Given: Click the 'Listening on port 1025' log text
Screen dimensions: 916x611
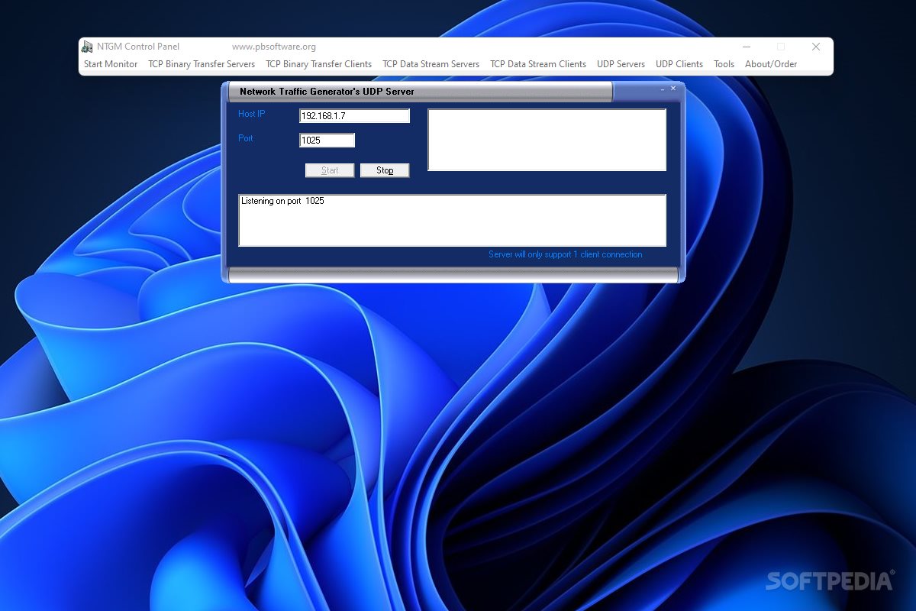Looking at the screenshot, I should click(x=282, y=202).
